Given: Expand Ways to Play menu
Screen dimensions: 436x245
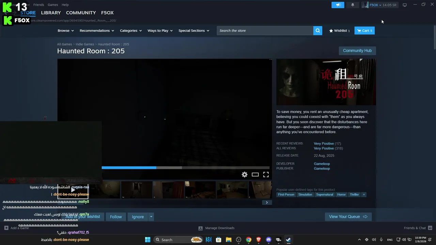Looking at the screenshot, I should [x=160, y=31].
